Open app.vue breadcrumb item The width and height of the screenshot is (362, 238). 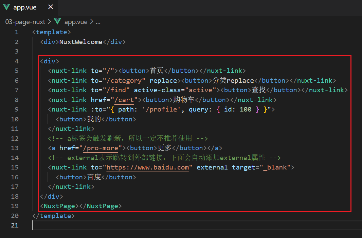coord(76,22)
